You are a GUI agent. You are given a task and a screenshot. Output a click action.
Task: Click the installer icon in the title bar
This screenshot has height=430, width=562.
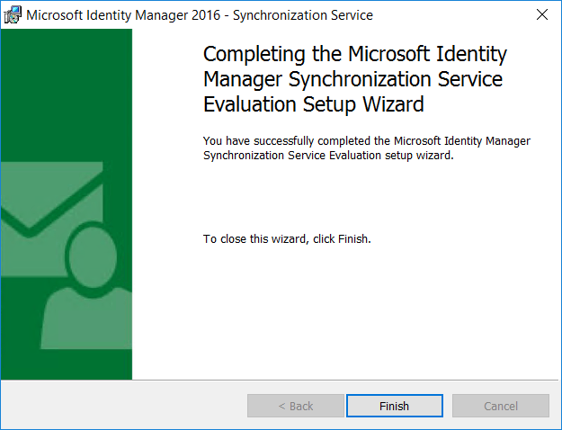13,14
